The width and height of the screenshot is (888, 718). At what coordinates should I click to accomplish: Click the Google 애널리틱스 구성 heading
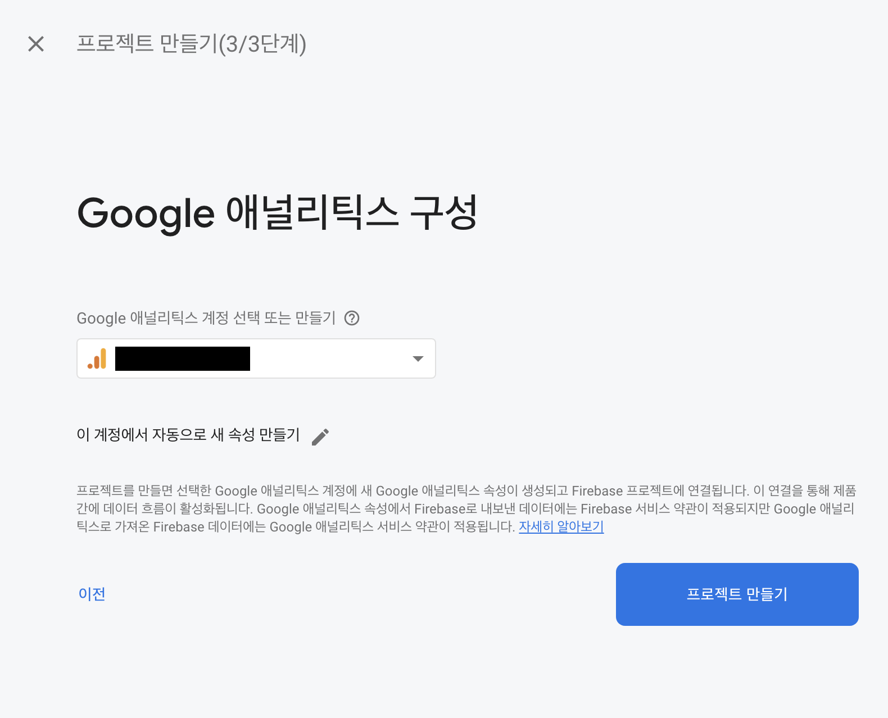(277, 213)
